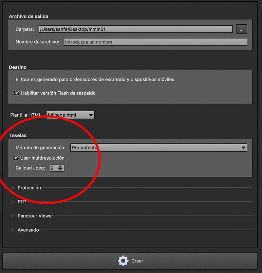Decrease Calidad Jpeg with the down arrow
This screenshot has height=273, width=262.
(60, 170)
